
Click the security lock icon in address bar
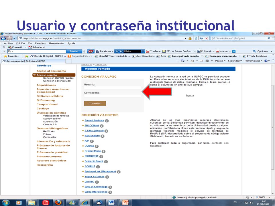click(190, 38)
